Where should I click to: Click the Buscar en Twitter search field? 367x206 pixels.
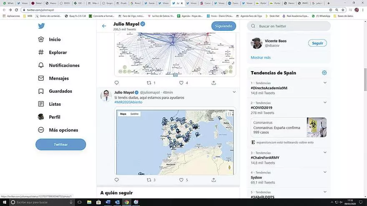pyautogui.click(x=292, y=26)
